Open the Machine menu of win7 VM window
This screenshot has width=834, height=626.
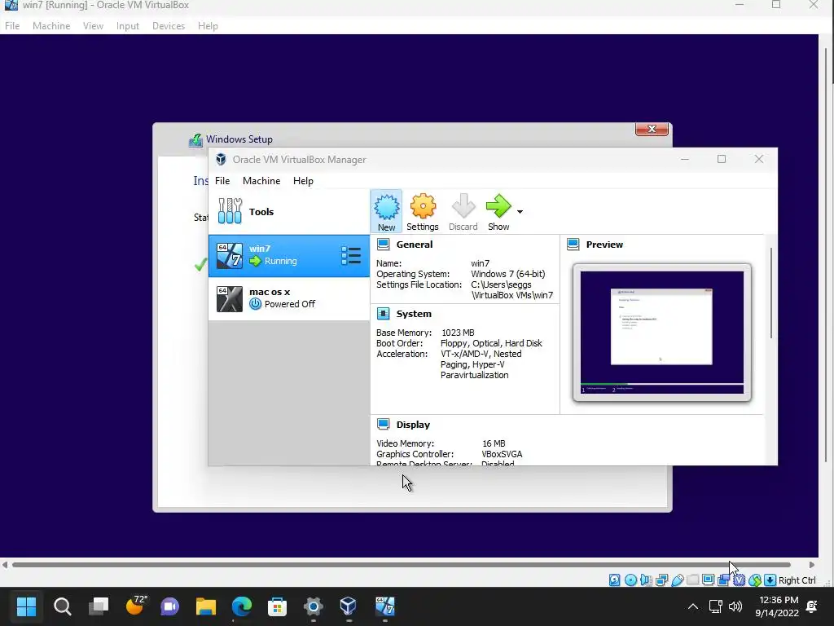click(51, 25)
